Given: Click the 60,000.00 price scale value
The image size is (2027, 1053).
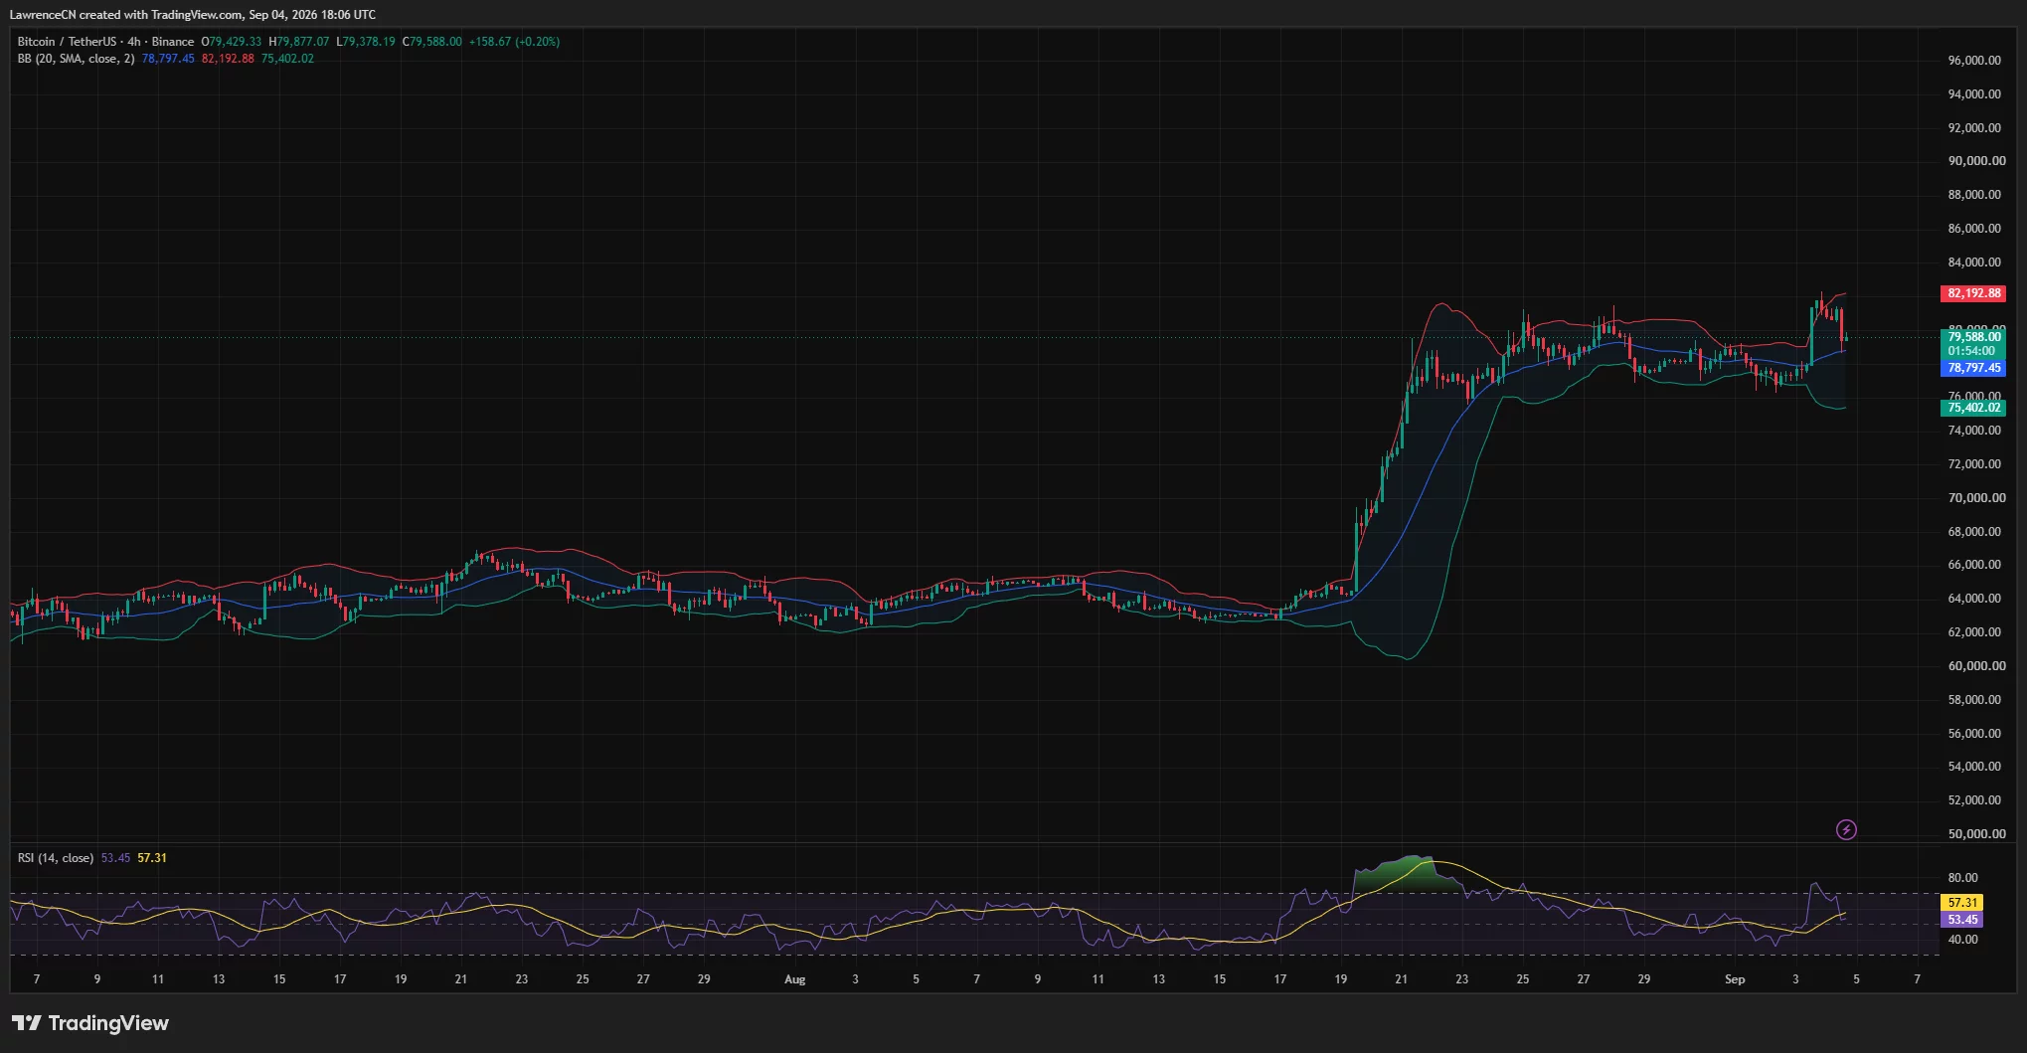Looking at the screenshot, I should 1976,666.
